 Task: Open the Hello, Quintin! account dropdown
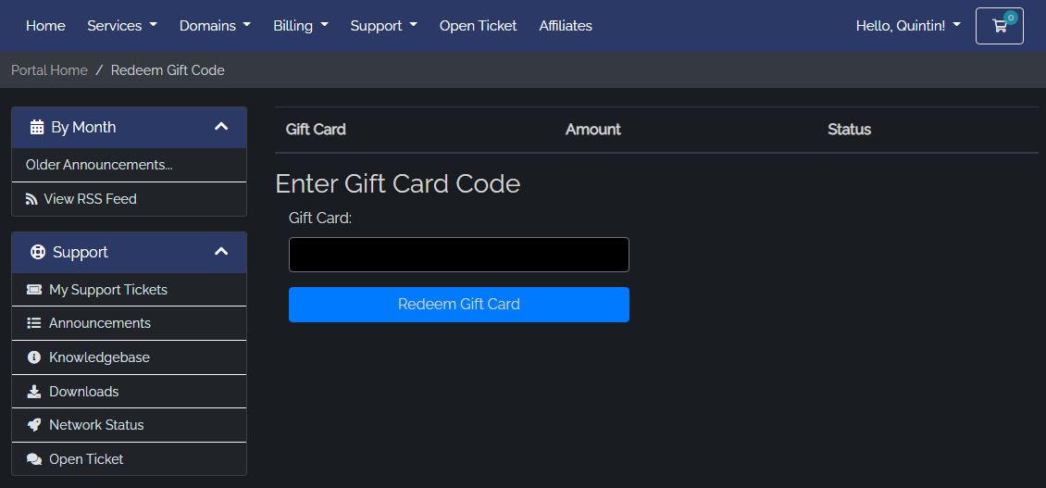point(909,25)
